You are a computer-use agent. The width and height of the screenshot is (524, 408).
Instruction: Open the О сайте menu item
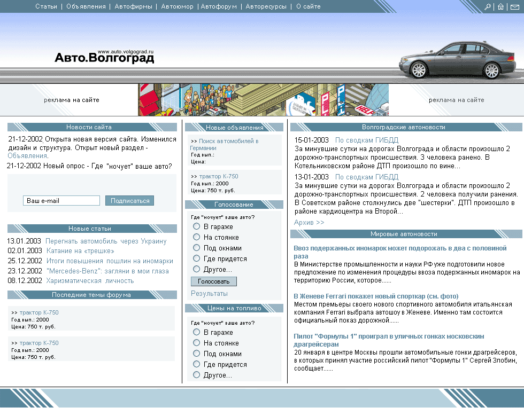[309, 6]
